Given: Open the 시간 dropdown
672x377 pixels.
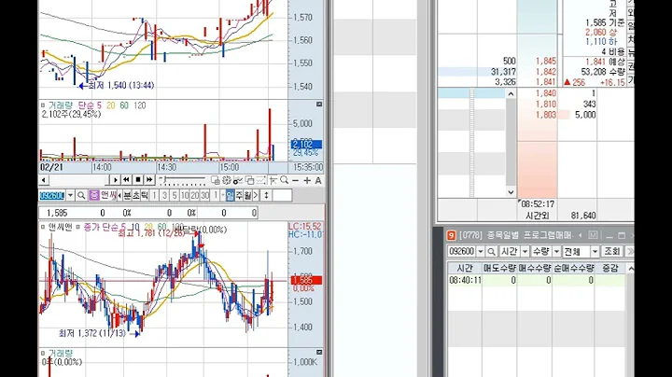Looking at the screenshot, I should coord(525,251).
